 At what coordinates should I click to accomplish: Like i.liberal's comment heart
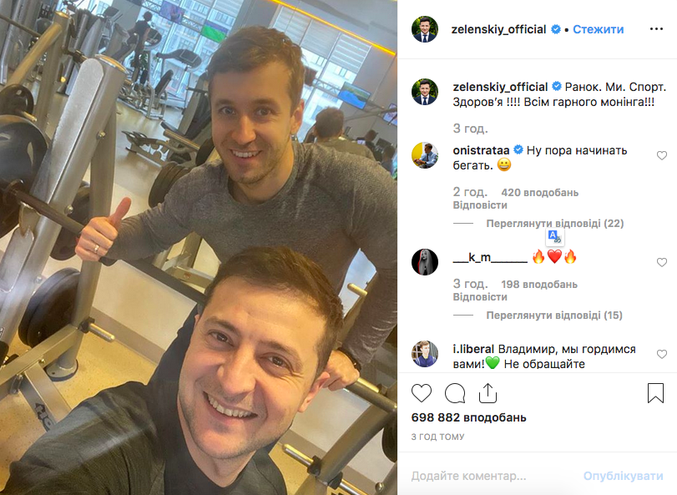(x=662, y=354)
